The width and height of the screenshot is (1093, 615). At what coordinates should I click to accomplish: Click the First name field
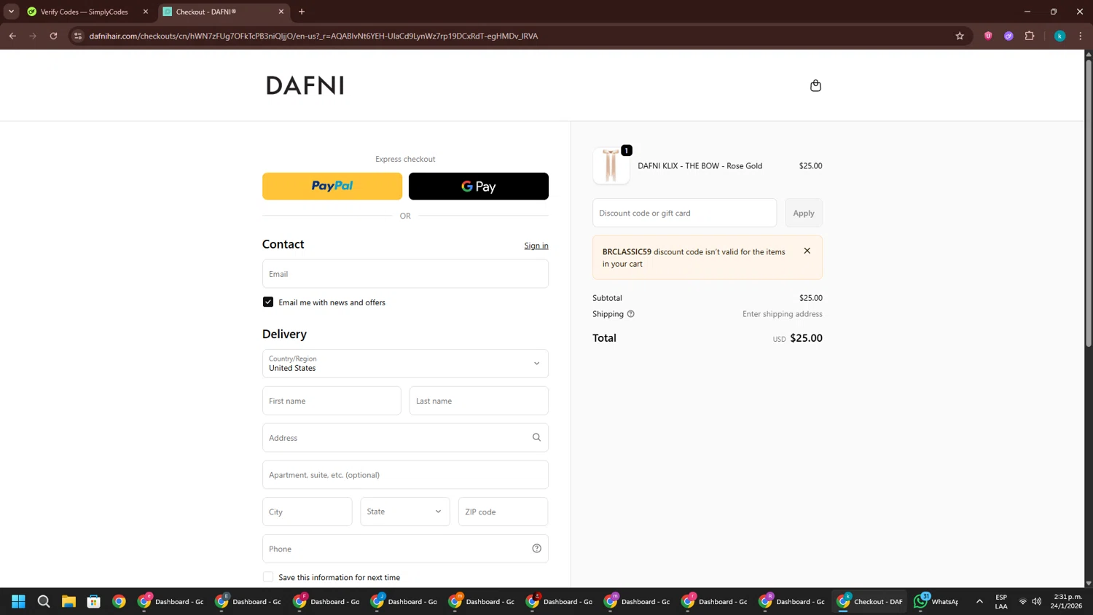pos(332,401)
